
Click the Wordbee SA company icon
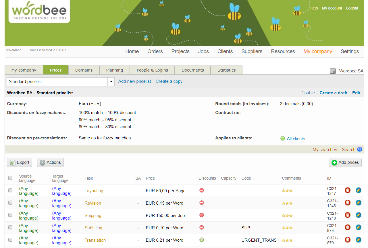point(333,71)
